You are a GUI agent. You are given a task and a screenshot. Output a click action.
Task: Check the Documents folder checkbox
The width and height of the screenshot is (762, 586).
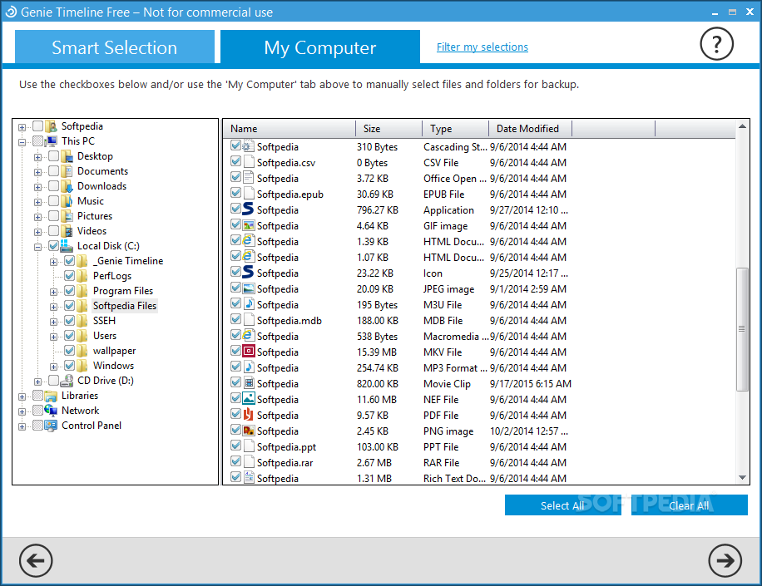coord(53,171)
